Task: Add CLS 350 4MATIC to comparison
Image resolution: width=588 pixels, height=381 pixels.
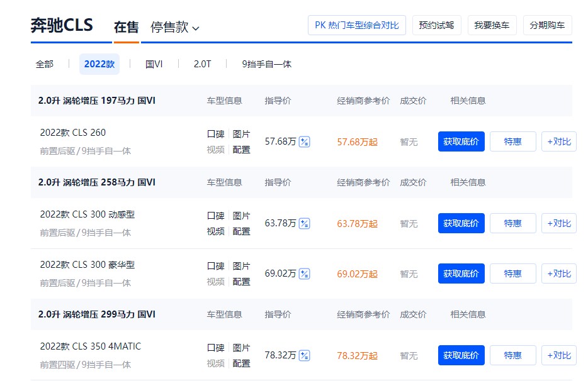Action: pos(559,355)
